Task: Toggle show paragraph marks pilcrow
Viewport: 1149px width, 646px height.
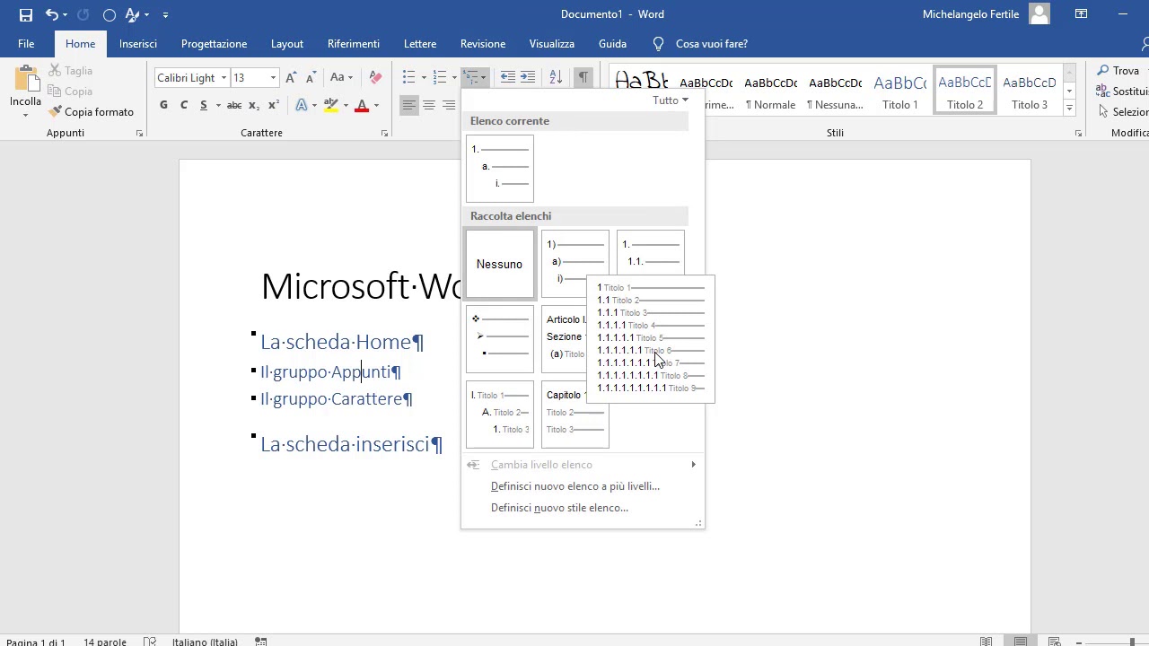Action: click(x=583, y=77)
